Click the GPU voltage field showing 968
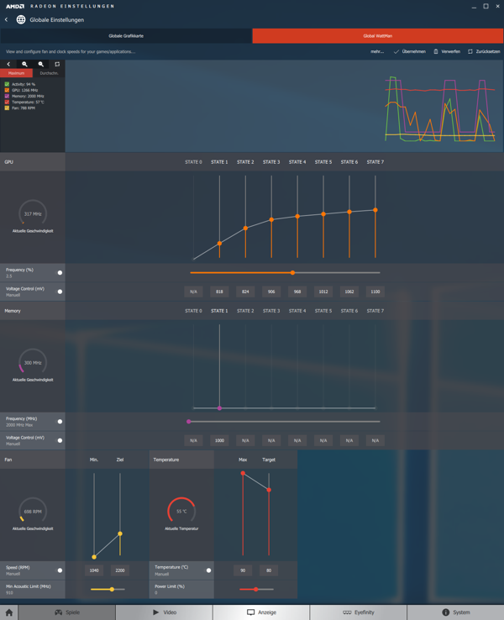The width and height of the screenshot is (504, 620). (297, 292)
